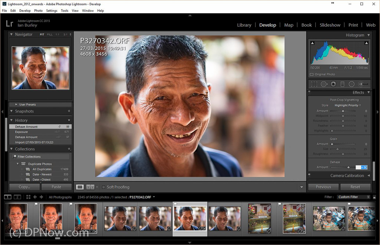This screenshot has height=245, width=380.
Task: Select the Crop Overlay tool
Action: [x=314, y=84]
